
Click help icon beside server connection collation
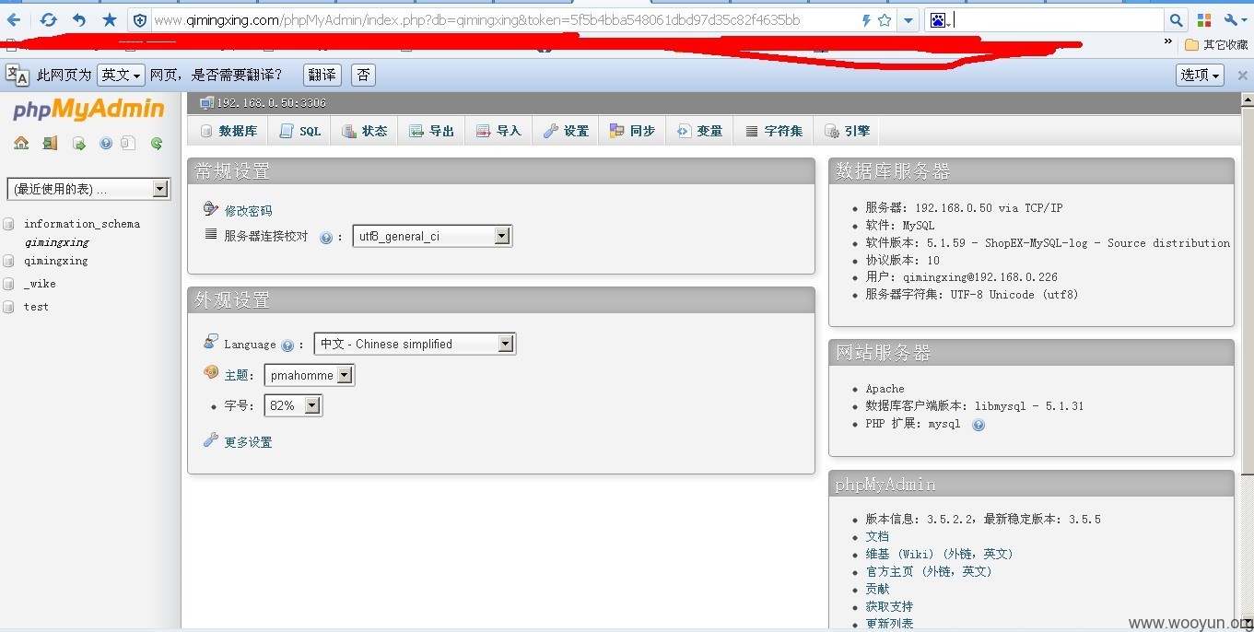(x=326, y=238)
